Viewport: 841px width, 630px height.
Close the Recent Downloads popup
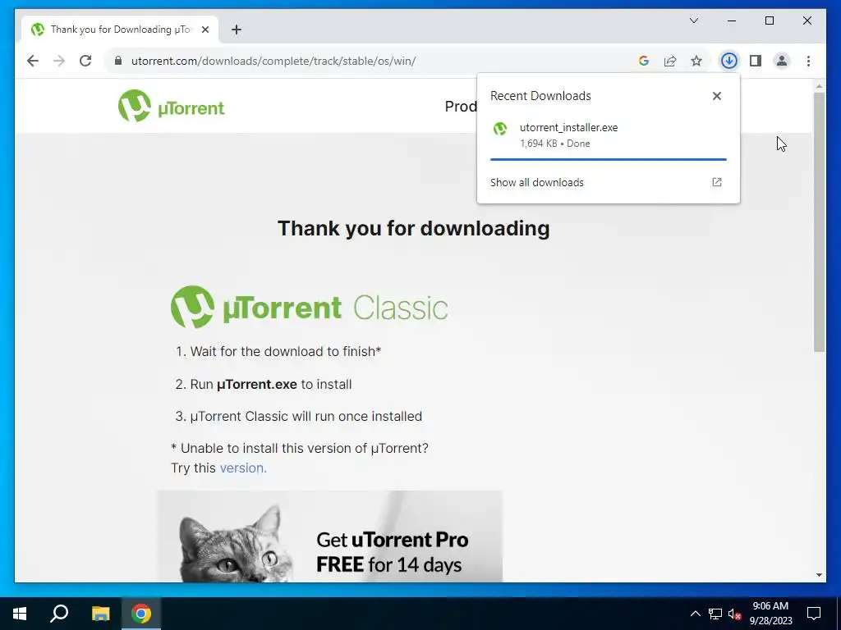point(716,96)
